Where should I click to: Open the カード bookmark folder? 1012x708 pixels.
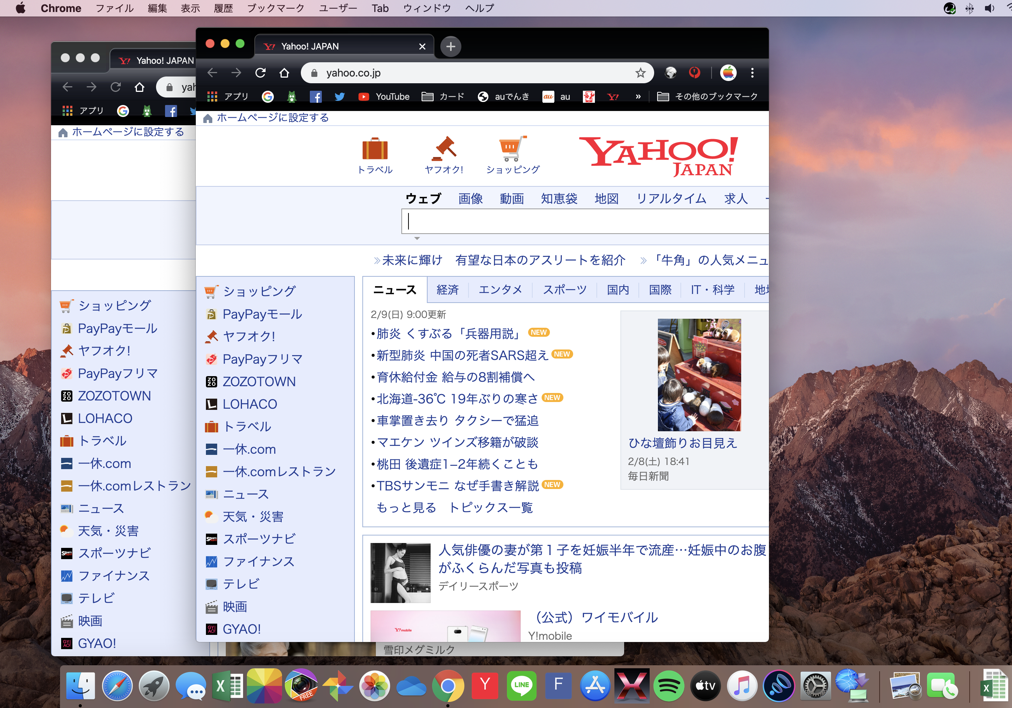[443, 96]
